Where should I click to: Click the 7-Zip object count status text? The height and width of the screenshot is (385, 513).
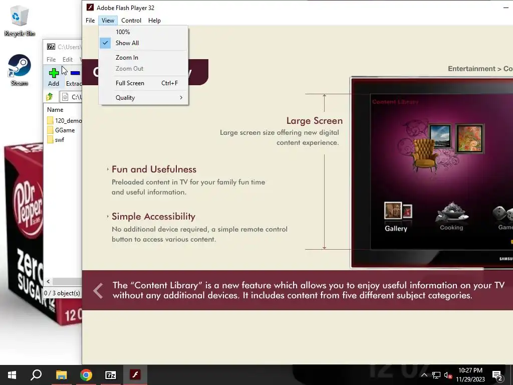tap(62, 293)
